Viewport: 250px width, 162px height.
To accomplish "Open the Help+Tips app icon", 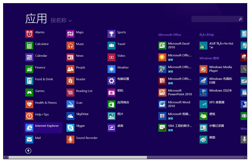I will (29, 116).
